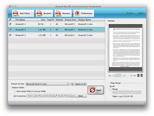Click the Output Format column header
The image size is (154, 116).
(71, 20)
